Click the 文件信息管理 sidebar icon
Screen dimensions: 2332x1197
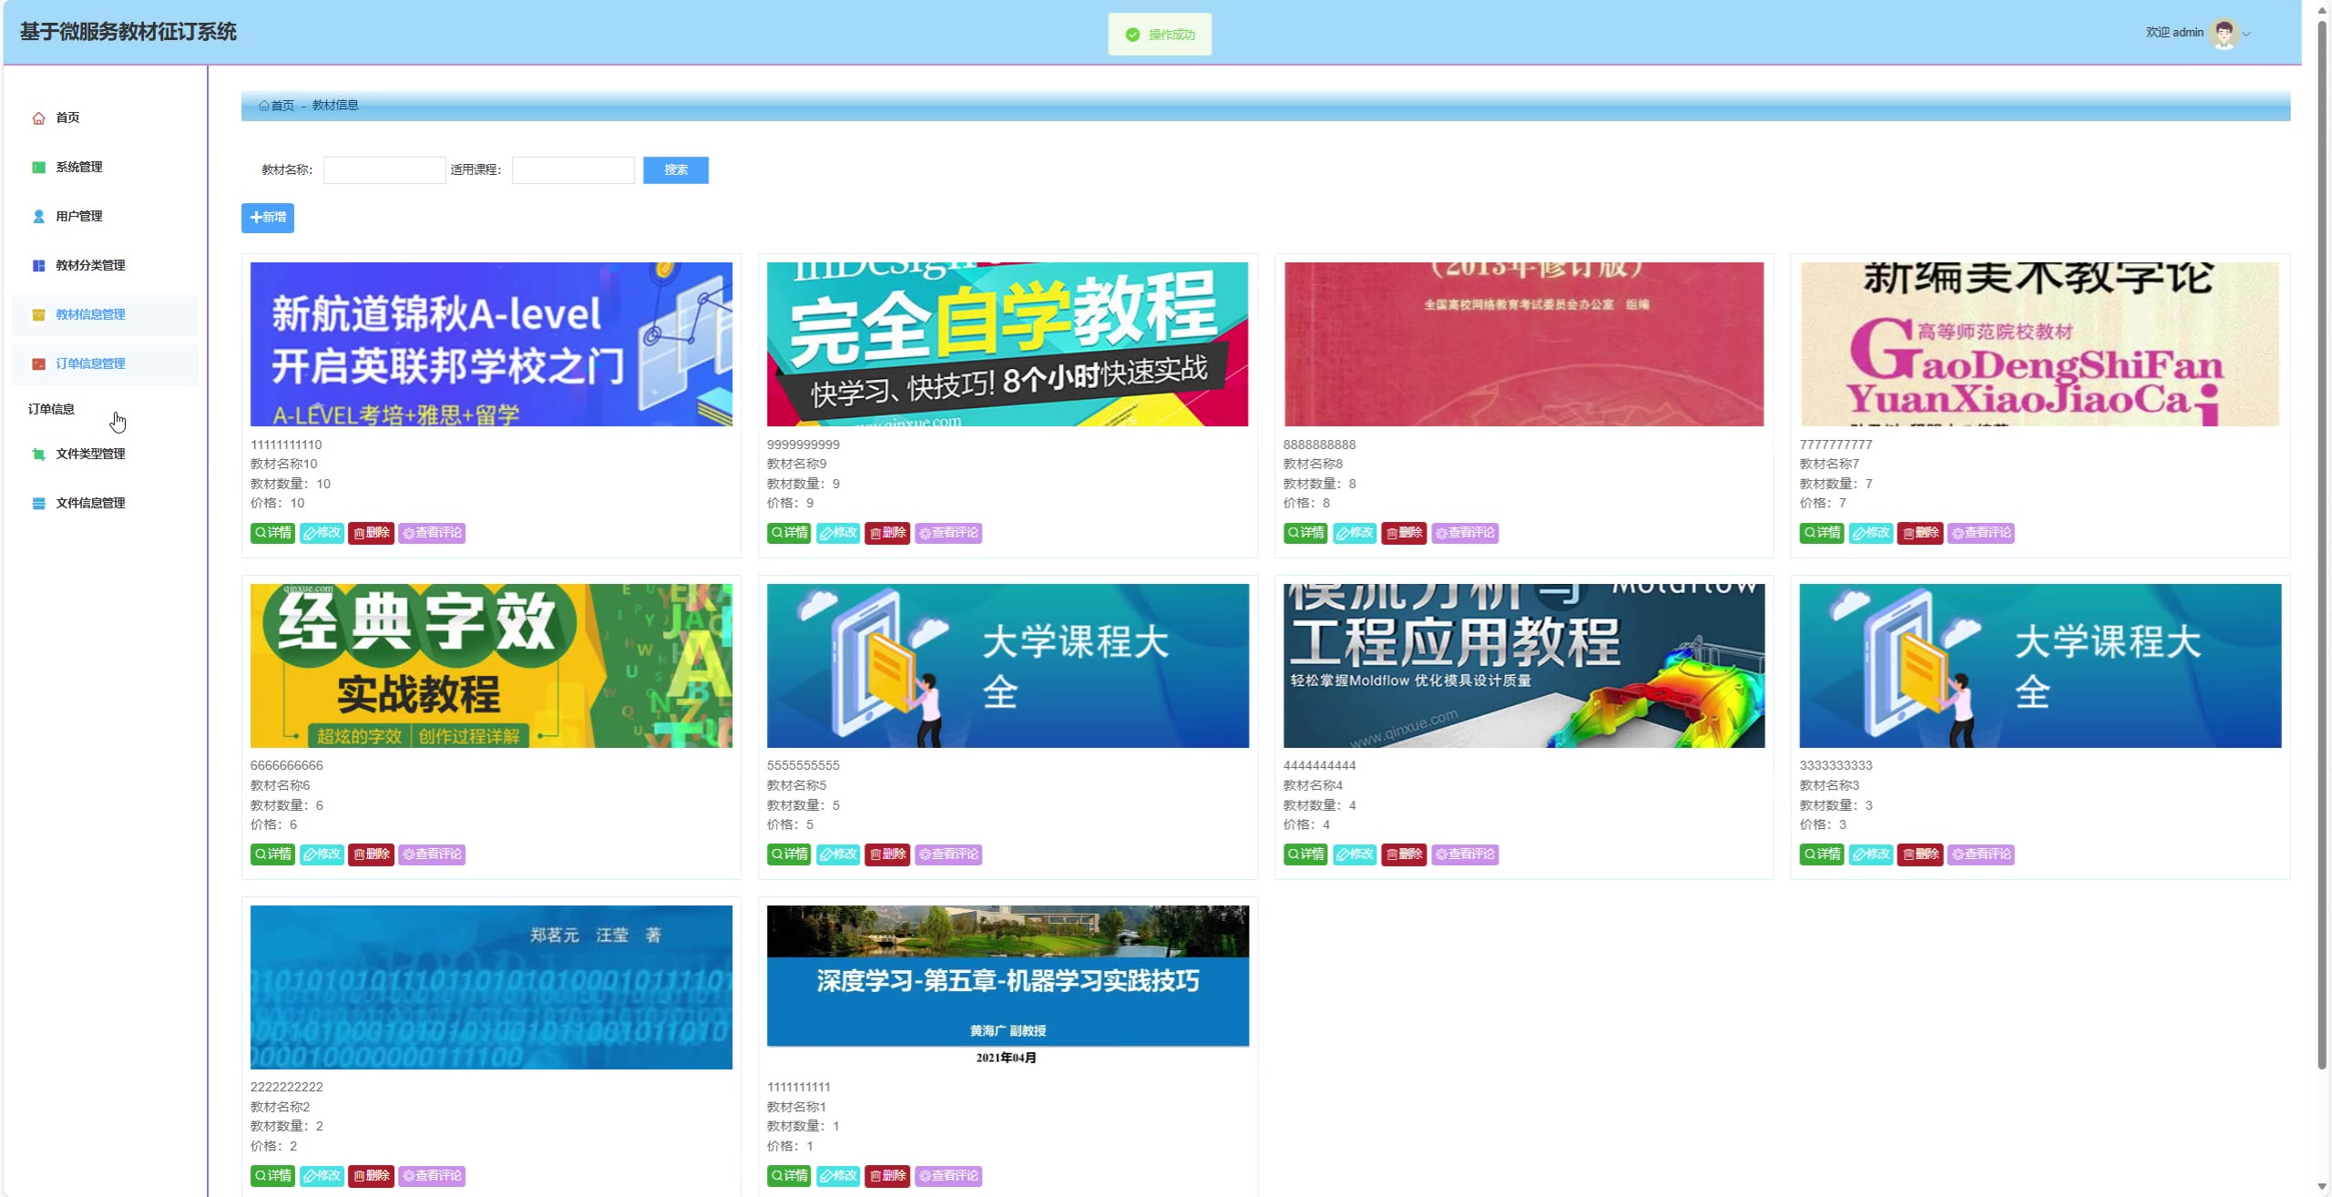pyautogui.click(x=38, y=504)
